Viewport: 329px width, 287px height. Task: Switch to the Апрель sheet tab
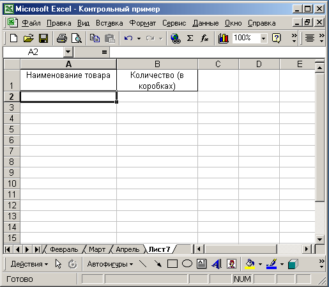[x=128, y=249]
